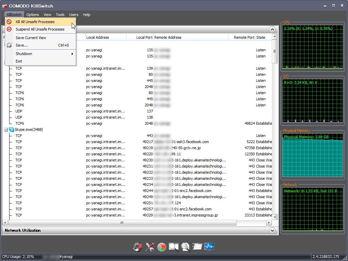Sort by the State column header

[x=263, y=37]
